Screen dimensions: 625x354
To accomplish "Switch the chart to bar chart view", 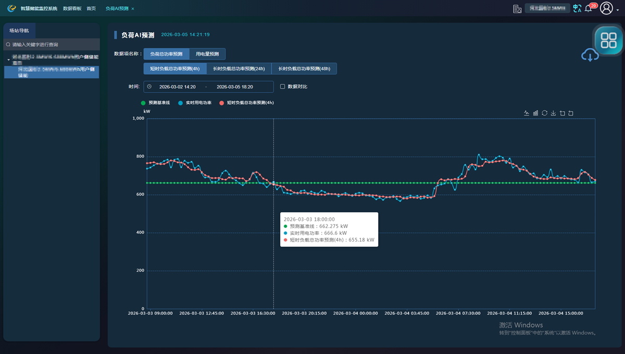I will point(535,113).
